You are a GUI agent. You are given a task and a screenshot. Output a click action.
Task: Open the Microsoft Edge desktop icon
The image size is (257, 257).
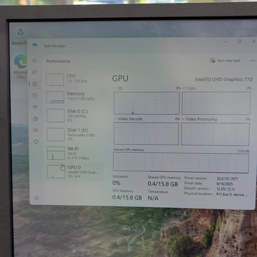(20, 66)
